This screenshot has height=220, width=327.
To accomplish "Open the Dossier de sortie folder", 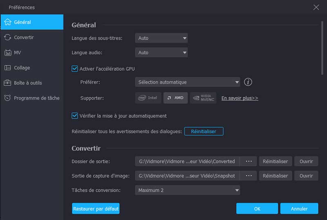I will point(306,161).
